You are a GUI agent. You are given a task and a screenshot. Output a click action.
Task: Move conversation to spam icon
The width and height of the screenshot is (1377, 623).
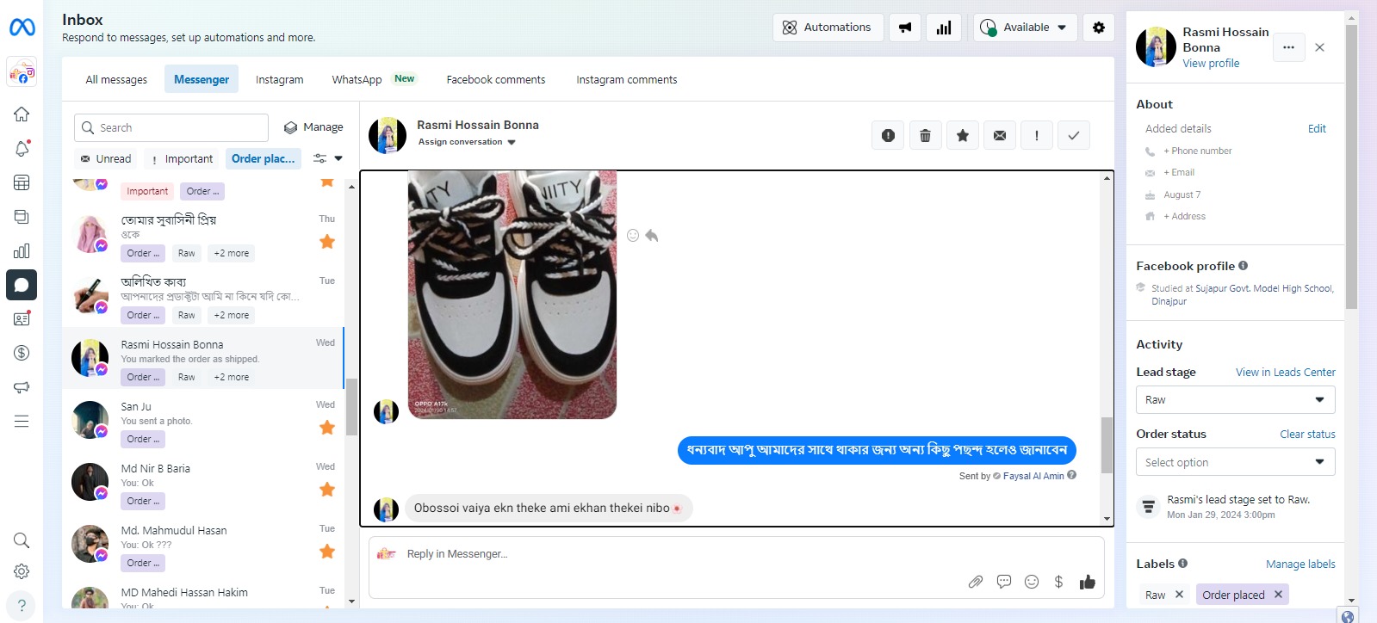click(888, 135)
